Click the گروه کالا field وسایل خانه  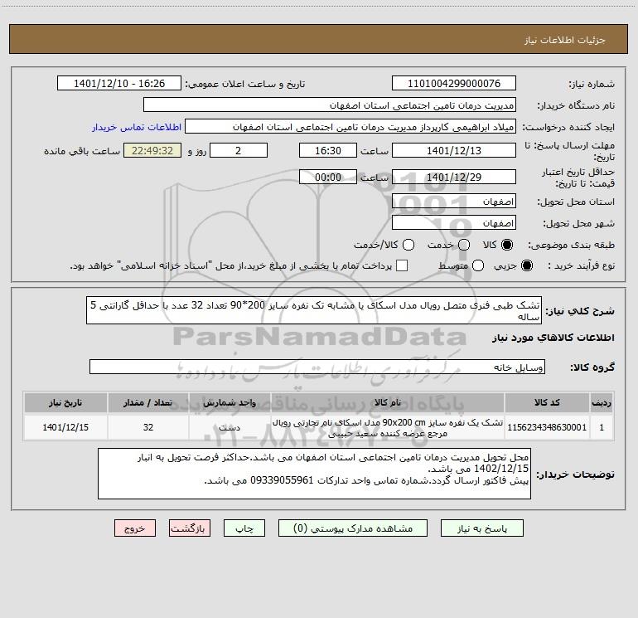[317, 367]
